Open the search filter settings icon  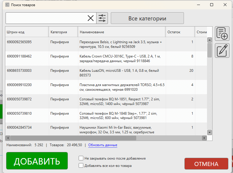click(x=102, y=18)
